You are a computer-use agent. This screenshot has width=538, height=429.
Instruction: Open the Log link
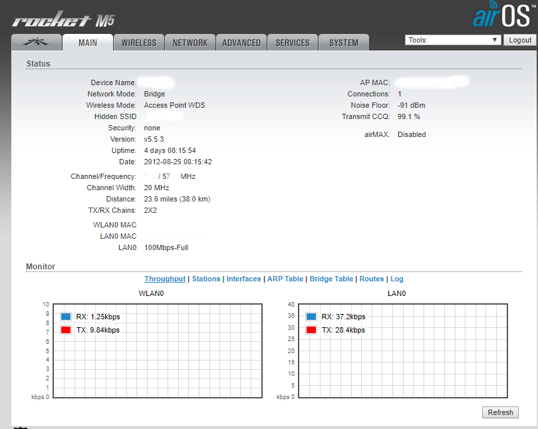397,279
